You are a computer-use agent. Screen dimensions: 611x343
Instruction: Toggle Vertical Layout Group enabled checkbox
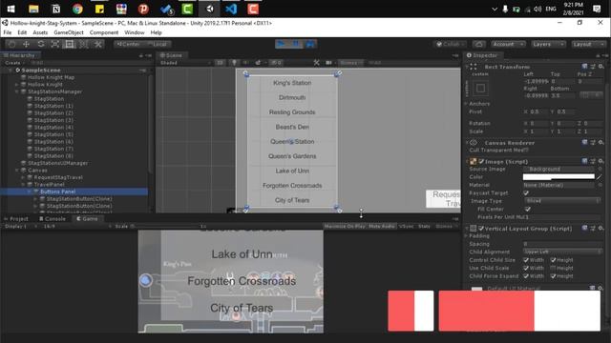pos(481,229)
